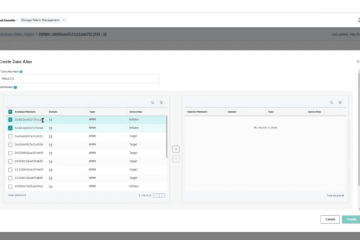Sort available list by Domain column
Image resolution: width=360 pixels, height=240 pixels.
[53, 112]
